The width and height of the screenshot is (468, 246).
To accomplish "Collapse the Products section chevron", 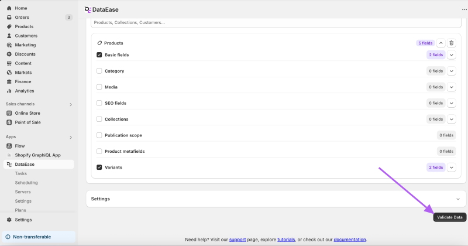I will point(441,43).
